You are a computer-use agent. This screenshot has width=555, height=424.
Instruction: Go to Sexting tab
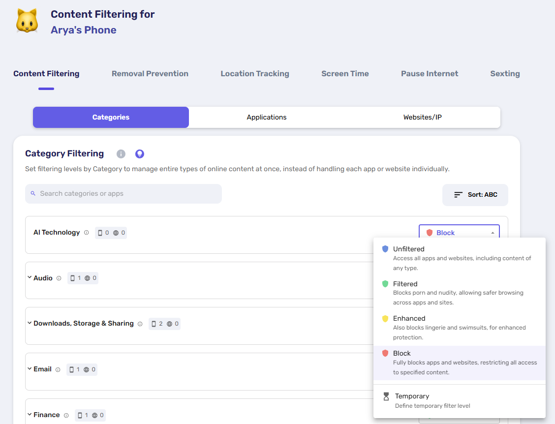coord(505,74)
